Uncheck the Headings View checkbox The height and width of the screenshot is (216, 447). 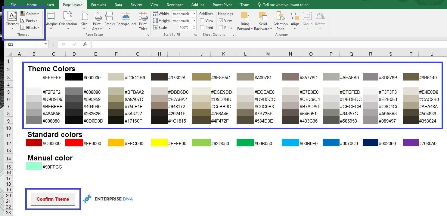coord(221,20)
